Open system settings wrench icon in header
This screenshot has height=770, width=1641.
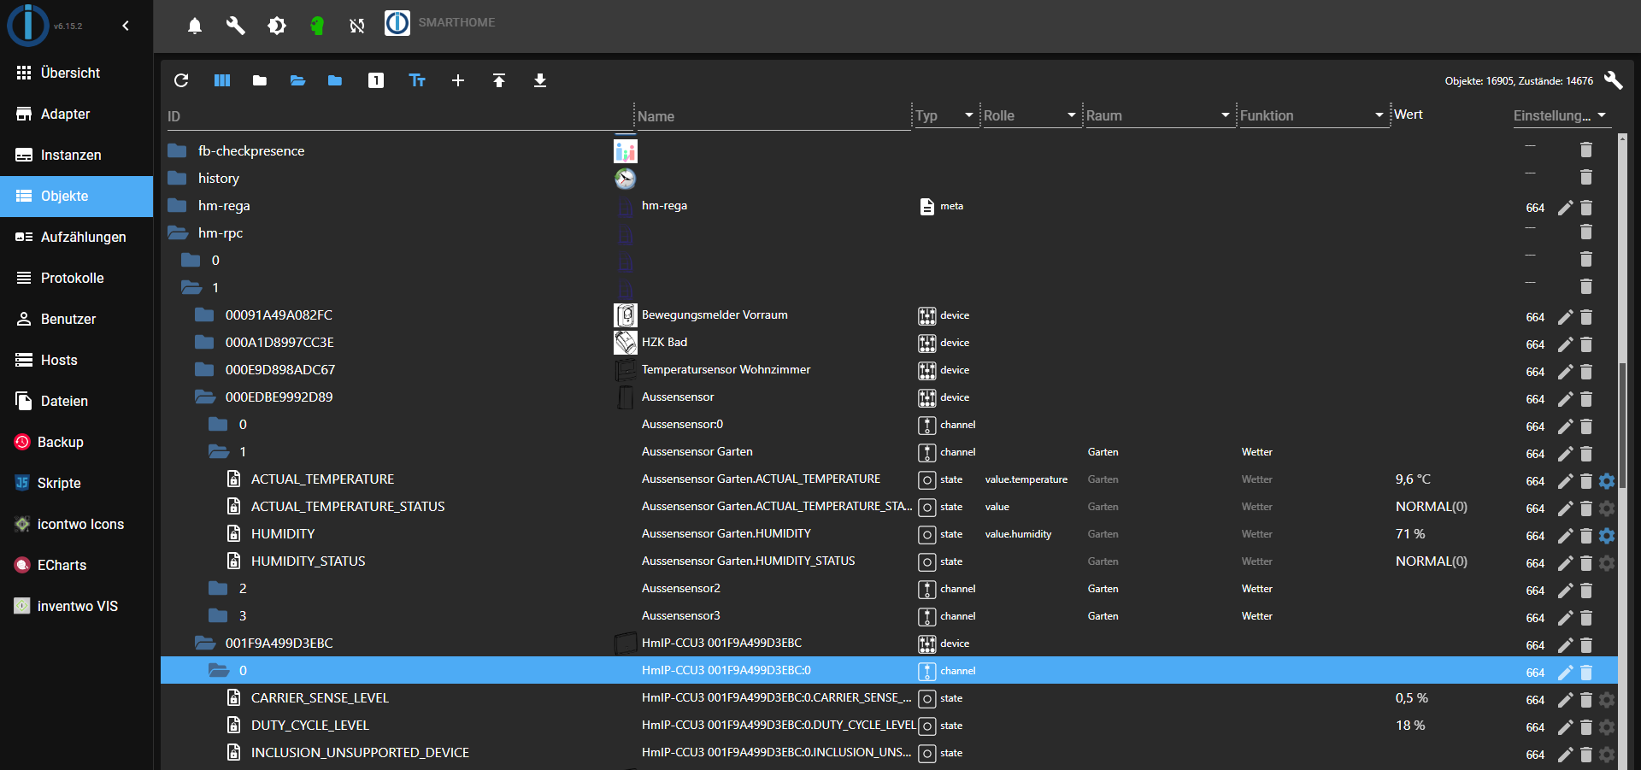tap(235, 26)
